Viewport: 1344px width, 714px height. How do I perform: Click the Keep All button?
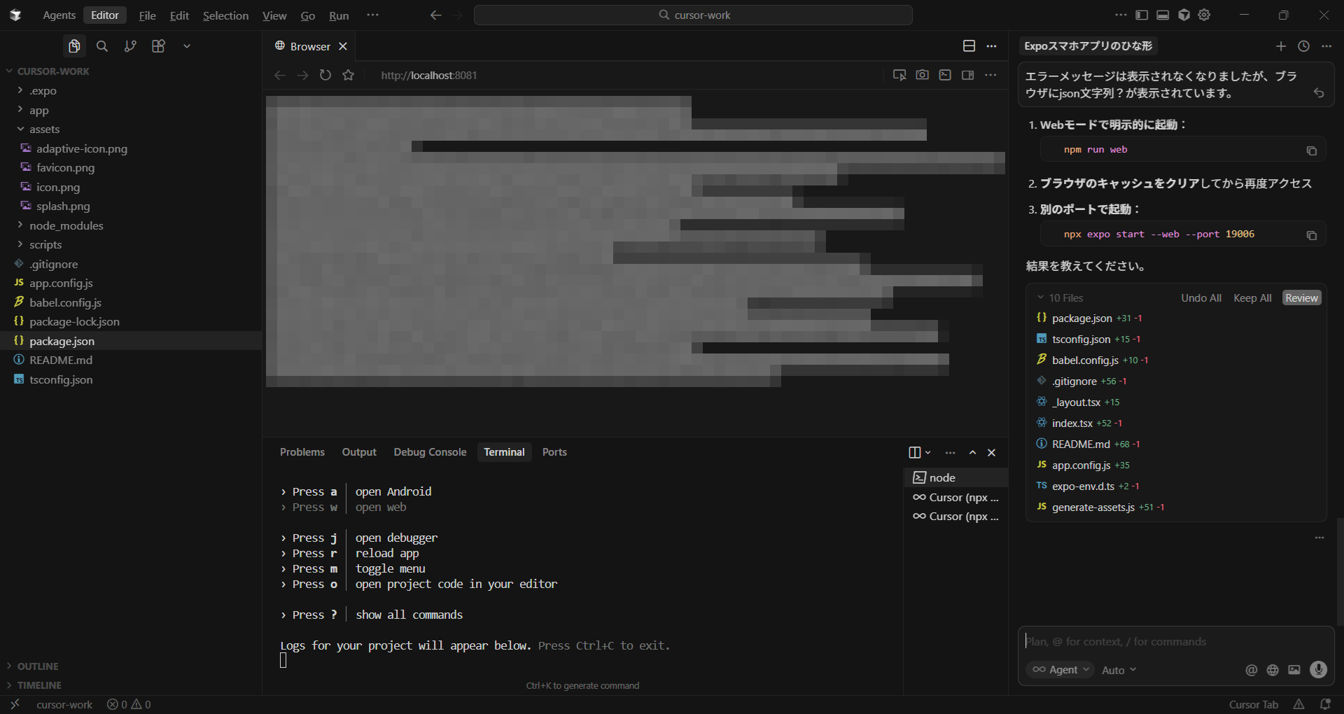tap(1252, 298)
